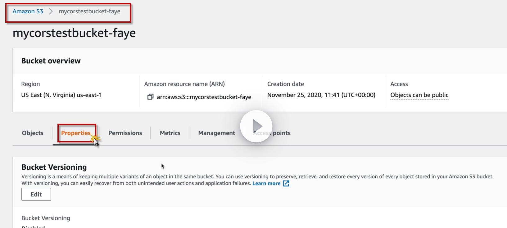Click the external link icon beside Learn more

(286, 184)
